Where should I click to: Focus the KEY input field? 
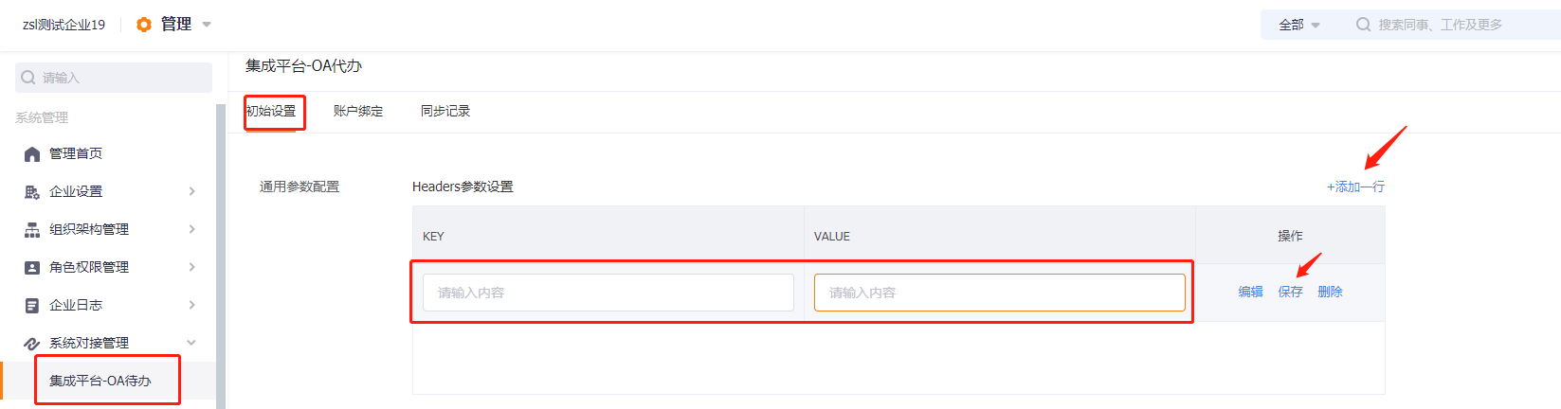click(608, 293)
